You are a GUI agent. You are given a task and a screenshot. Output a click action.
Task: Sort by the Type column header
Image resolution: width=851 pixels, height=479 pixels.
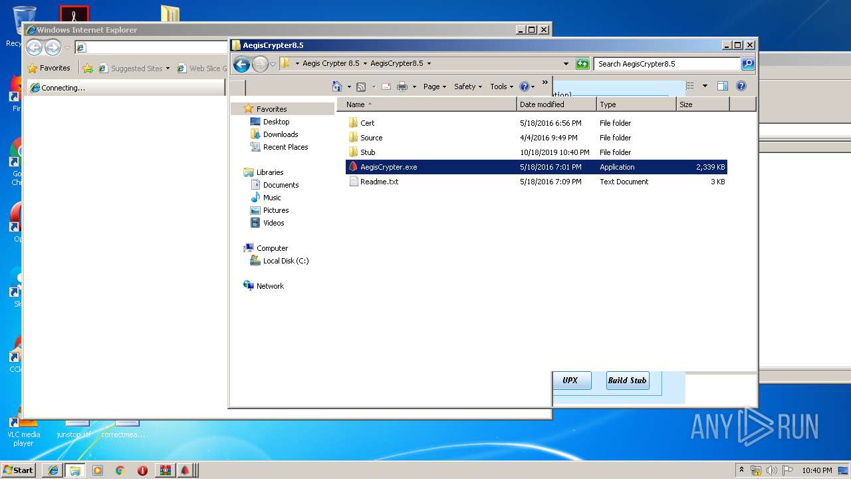coord(636,104)
